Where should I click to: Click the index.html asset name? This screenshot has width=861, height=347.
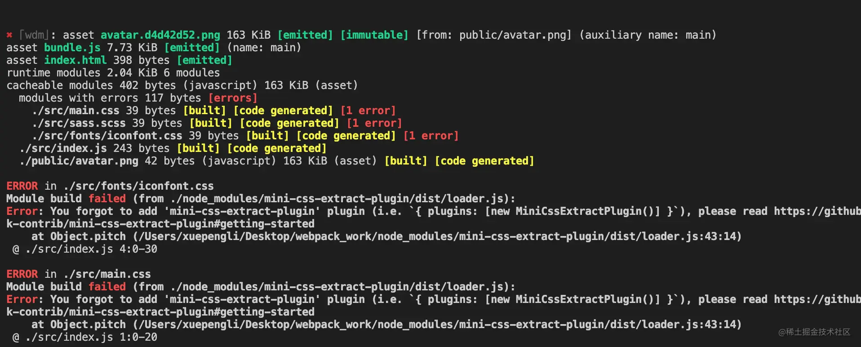75,60
